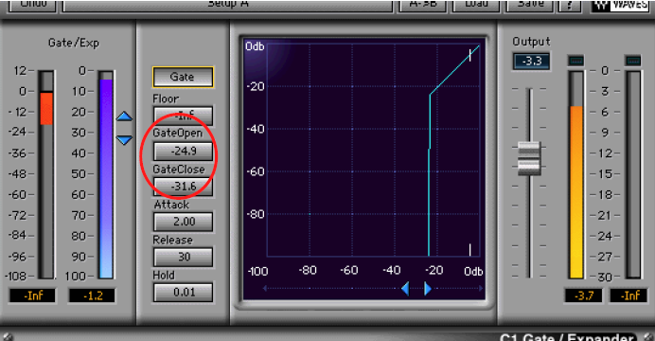This screenshot has width=655, height=341.
Task: Click the Attack value box showing 2.00
Action: point(183,222)
